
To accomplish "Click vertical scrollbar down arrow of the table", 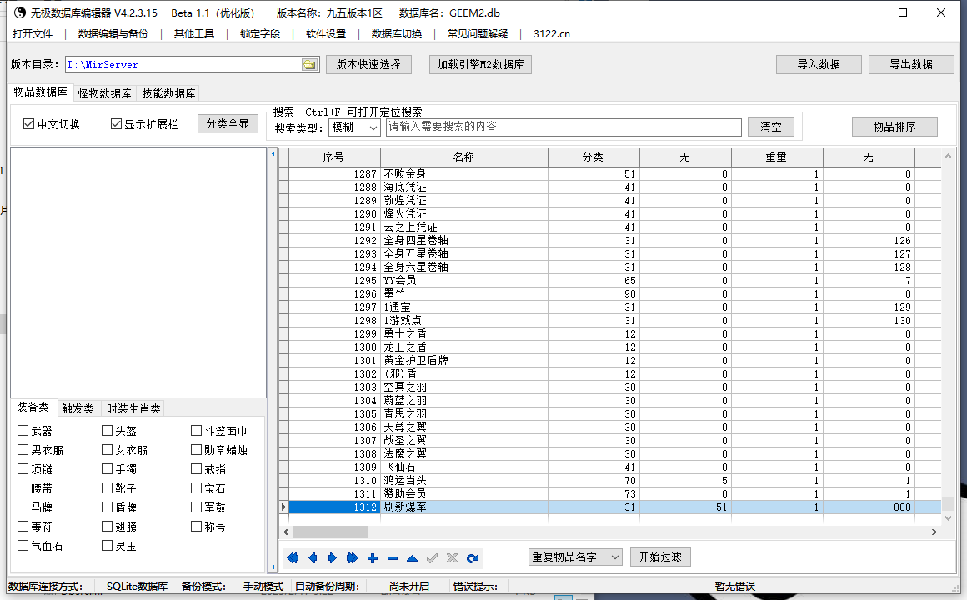I will click(948, 518).
